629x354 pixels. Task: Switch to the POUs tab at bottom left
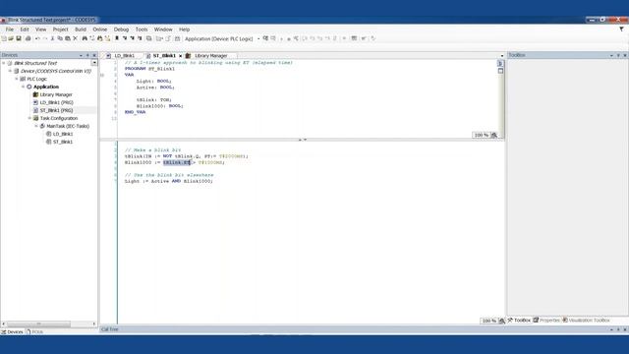(x=35, y=332)
